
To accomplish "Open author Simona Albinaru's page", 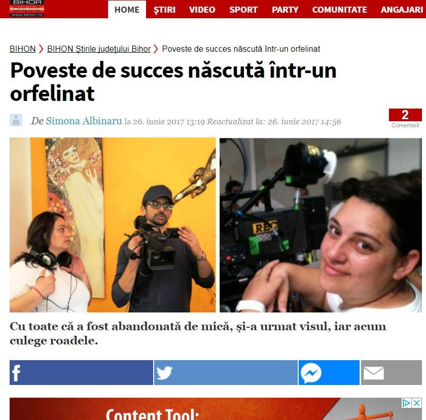I will click(84, 121).
